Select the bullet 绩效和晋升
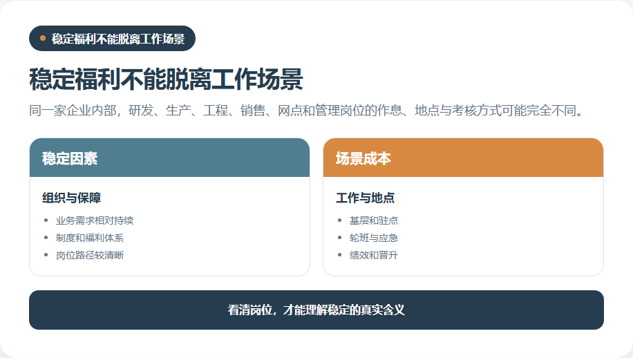This screenshot has height=358, width=633. 374,256
